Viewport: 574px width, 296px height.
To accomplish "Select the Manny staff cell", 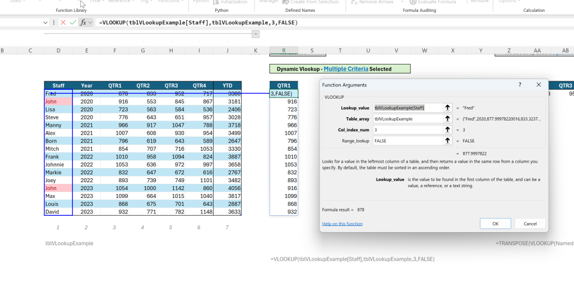I will [58, 125].
